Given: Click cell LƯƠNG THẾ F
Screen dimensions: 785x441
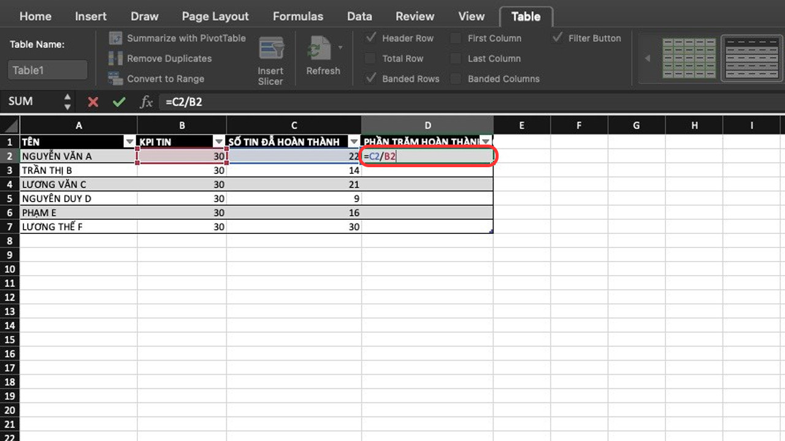Looking at the screenshot, I should point(78,226).
